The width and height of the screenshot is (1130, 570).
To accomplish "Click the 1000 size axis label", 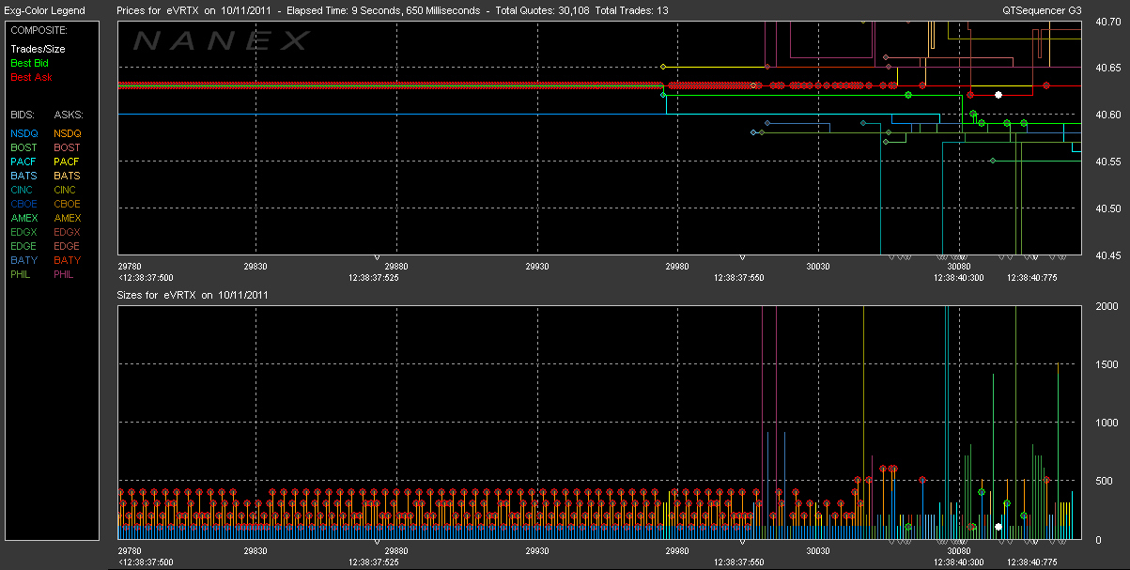I will point(1107,424).
